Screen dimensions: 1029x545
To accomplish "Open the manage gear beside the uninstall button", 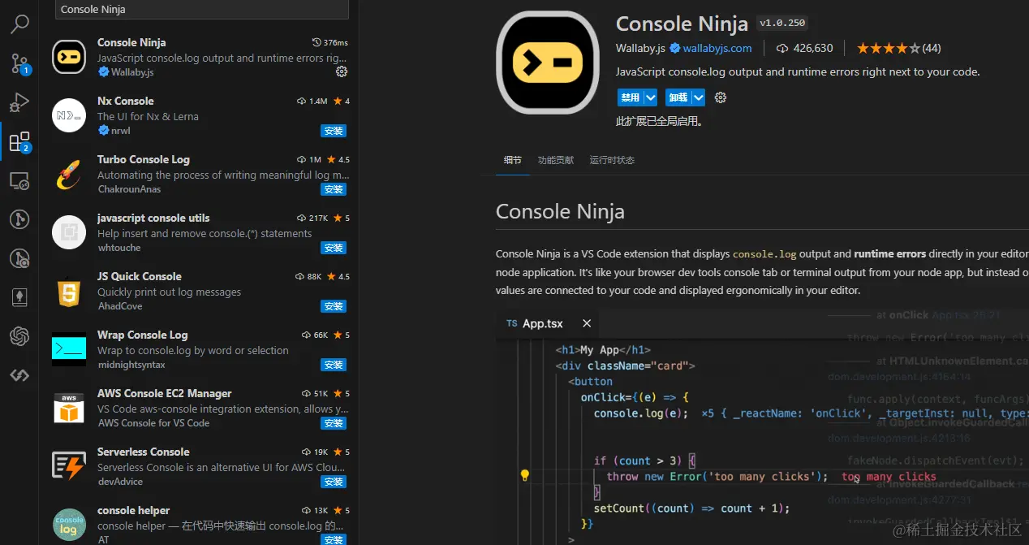I will tap(720, 97).
